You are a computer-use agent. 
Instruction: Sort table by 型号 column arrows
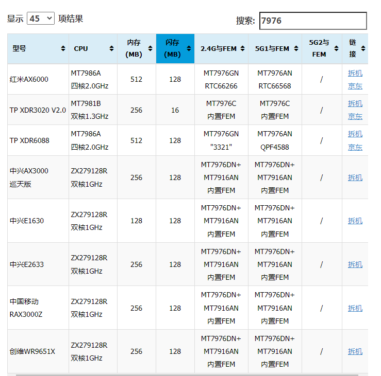point(63,48)
